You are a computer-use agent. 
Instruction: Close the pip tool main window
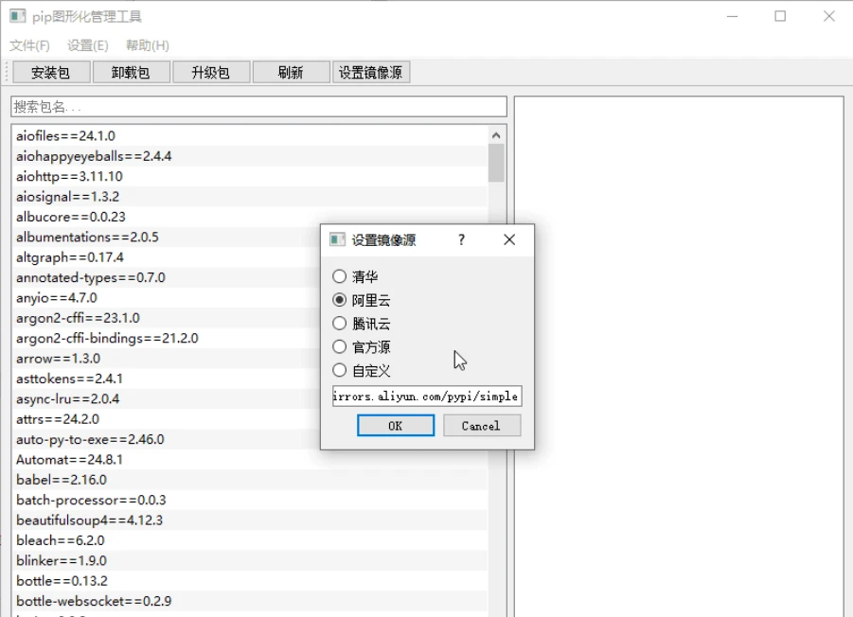[829, 16]
